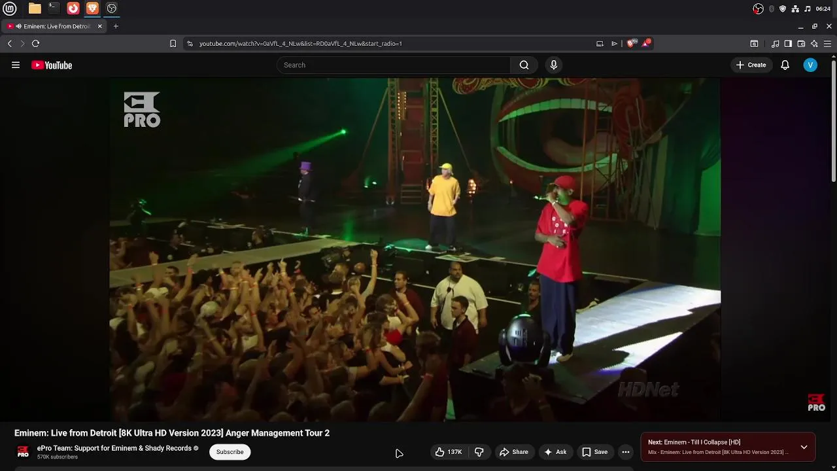Open the shield security tray icon
The height and width of the screenshot is (471, 837).
783,9
